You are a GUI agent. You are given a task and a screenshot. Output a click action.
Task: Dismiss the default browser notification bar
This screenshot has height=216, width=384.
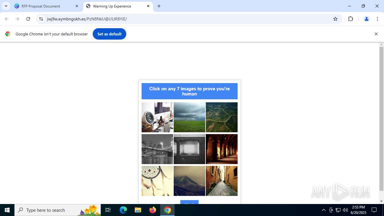tap(376, 34)
